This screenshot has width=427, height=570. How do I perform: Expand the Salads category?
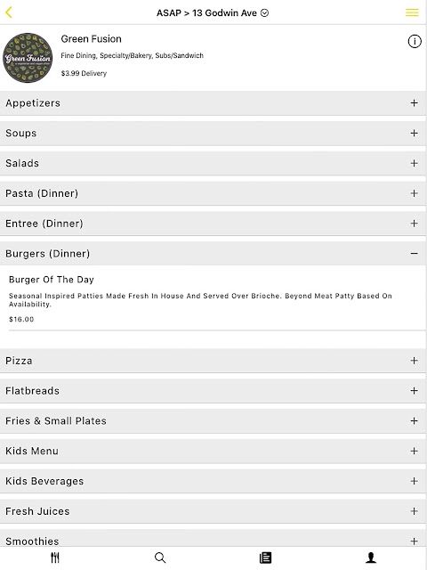pyautogui.click(x=213, y=164)
